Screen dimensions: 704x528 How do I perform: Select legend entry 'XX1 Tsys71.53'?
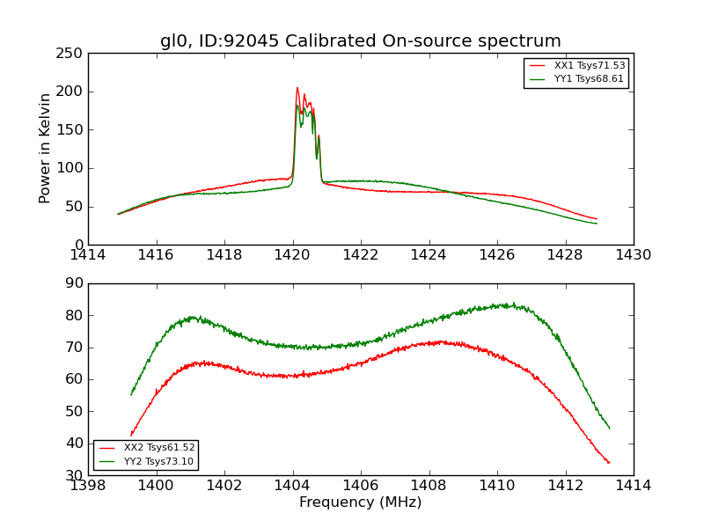coord(590,65)
